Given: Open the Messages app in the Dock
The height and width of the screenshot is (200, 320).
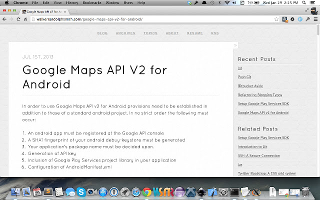Looking at the screenshot, I should pyautogui.click(x=70, y=192).
